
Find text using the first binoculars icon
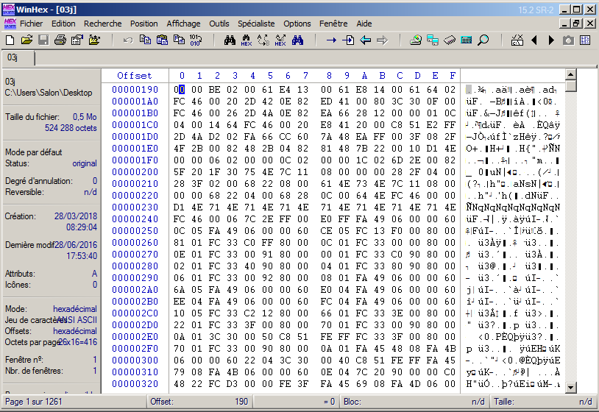230,40
